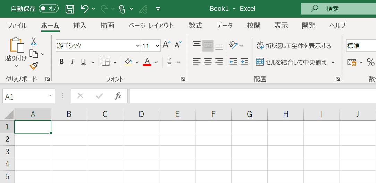Open the 游ゴシック font name dropdown
Screen dimensions: 376x183
(x=138, y=46)
